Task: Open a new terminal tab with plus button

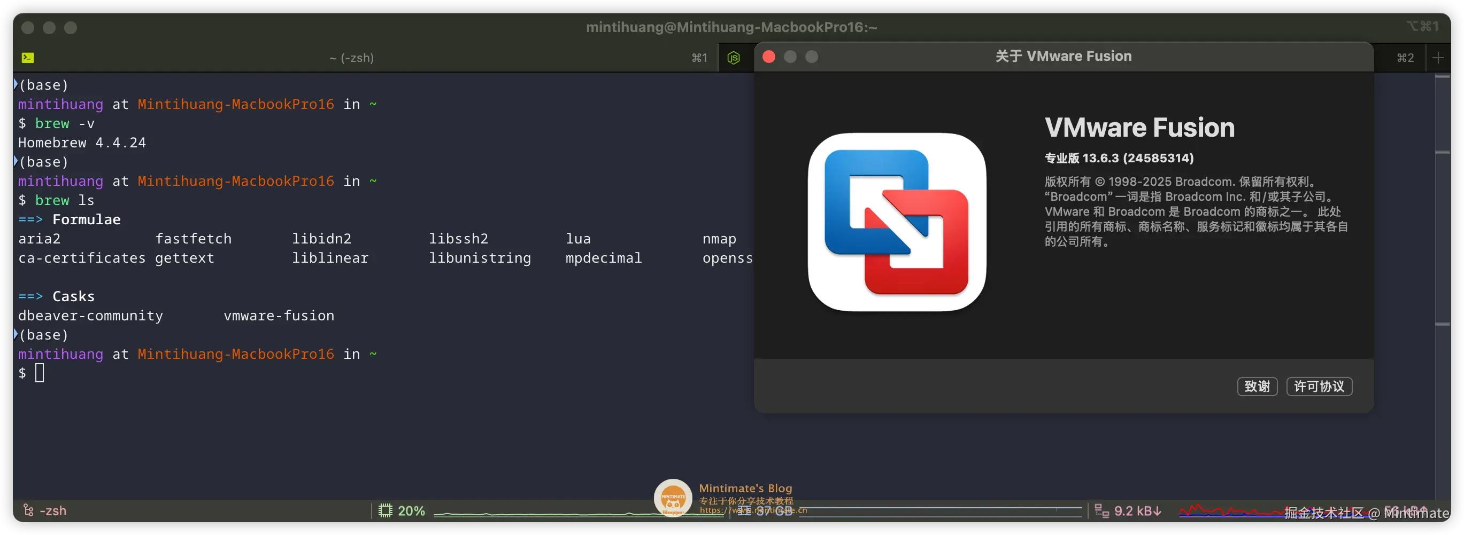Action: coord(1438,57)
